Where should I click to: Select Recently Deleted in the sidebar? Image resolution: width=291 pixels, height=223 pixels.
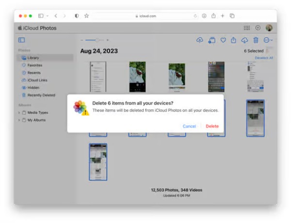(41, 95)
